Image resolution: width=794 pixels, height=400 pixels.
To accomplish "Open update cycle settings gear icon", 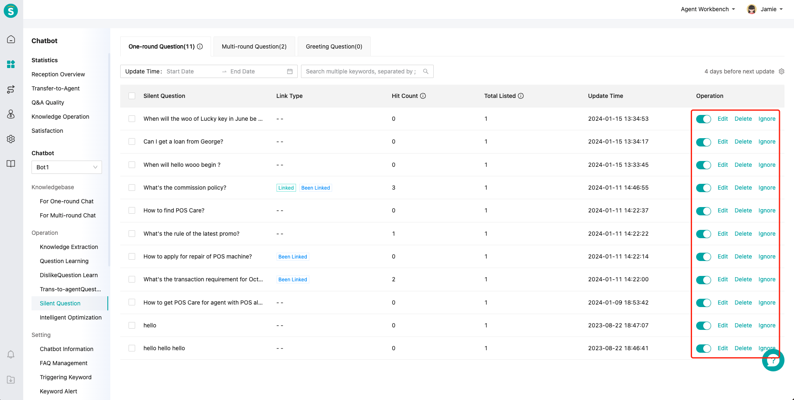I will coord(782,71).
